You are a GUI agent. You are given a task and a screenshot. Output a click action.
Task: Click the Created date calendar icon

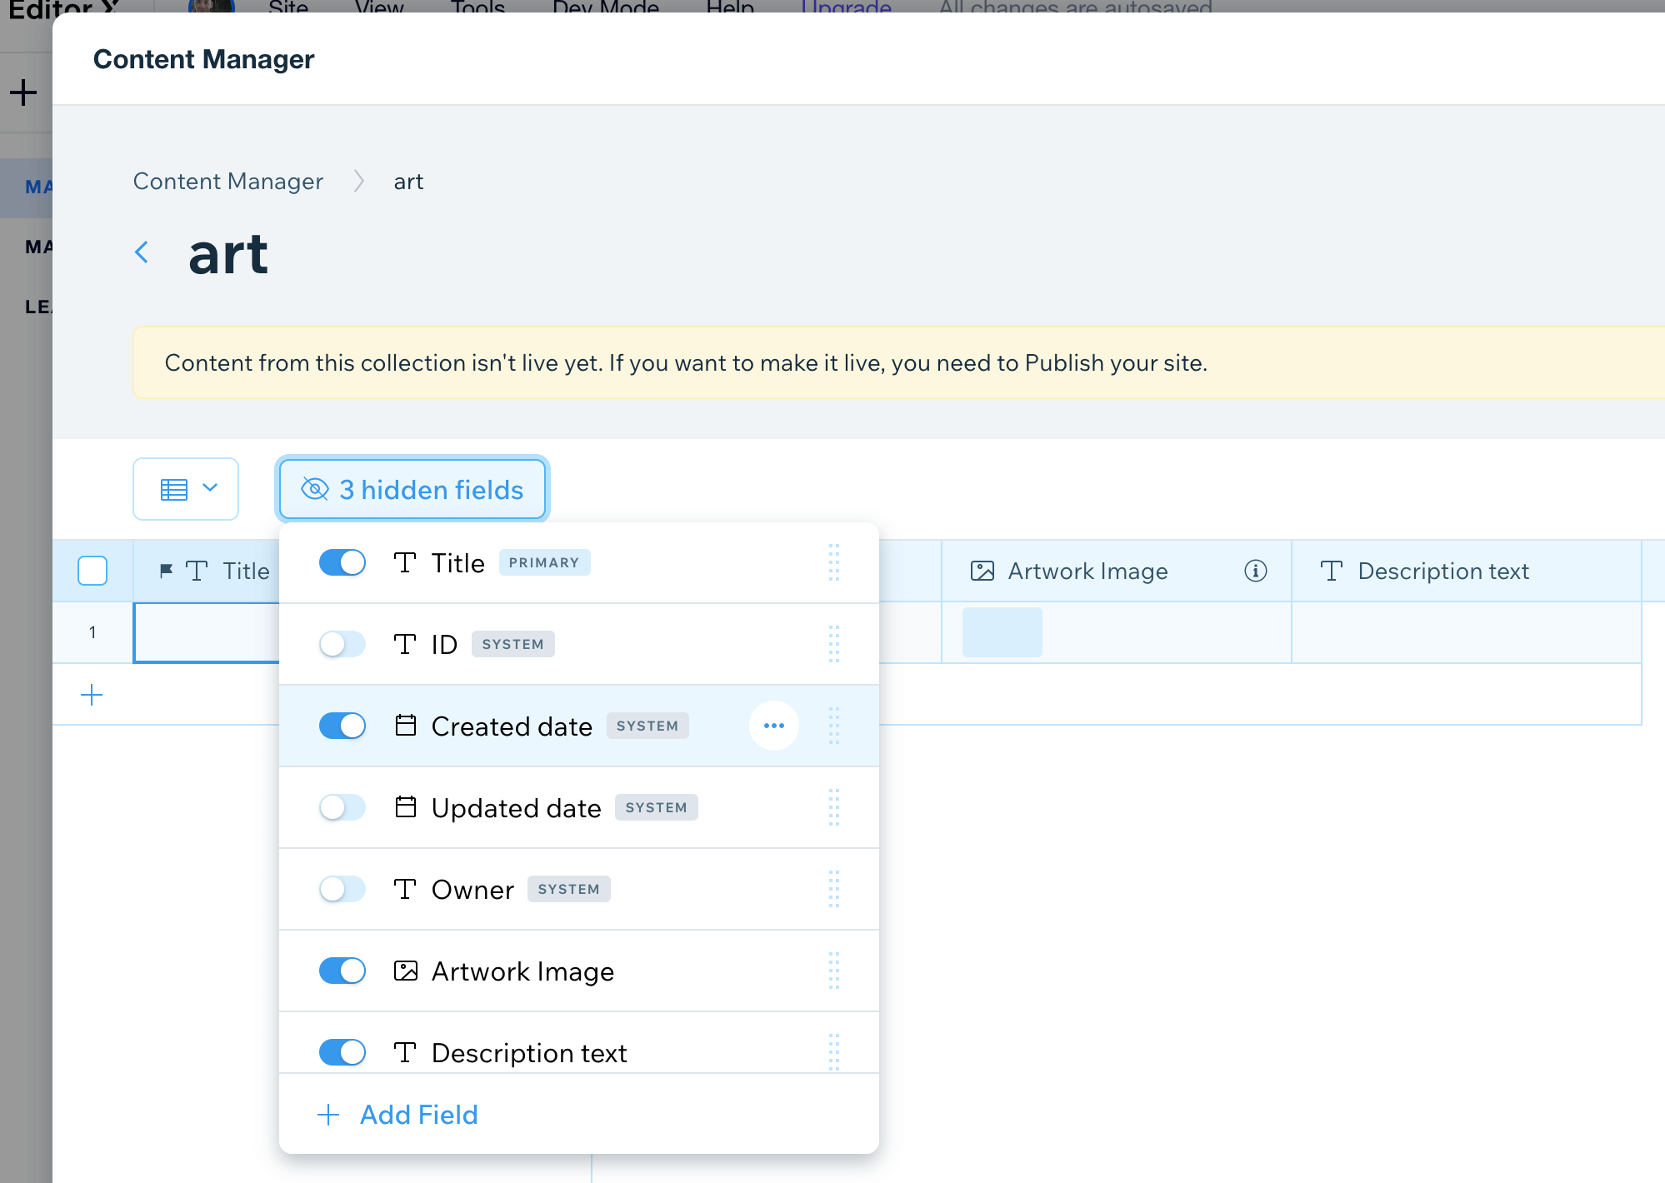coord(406,725)
